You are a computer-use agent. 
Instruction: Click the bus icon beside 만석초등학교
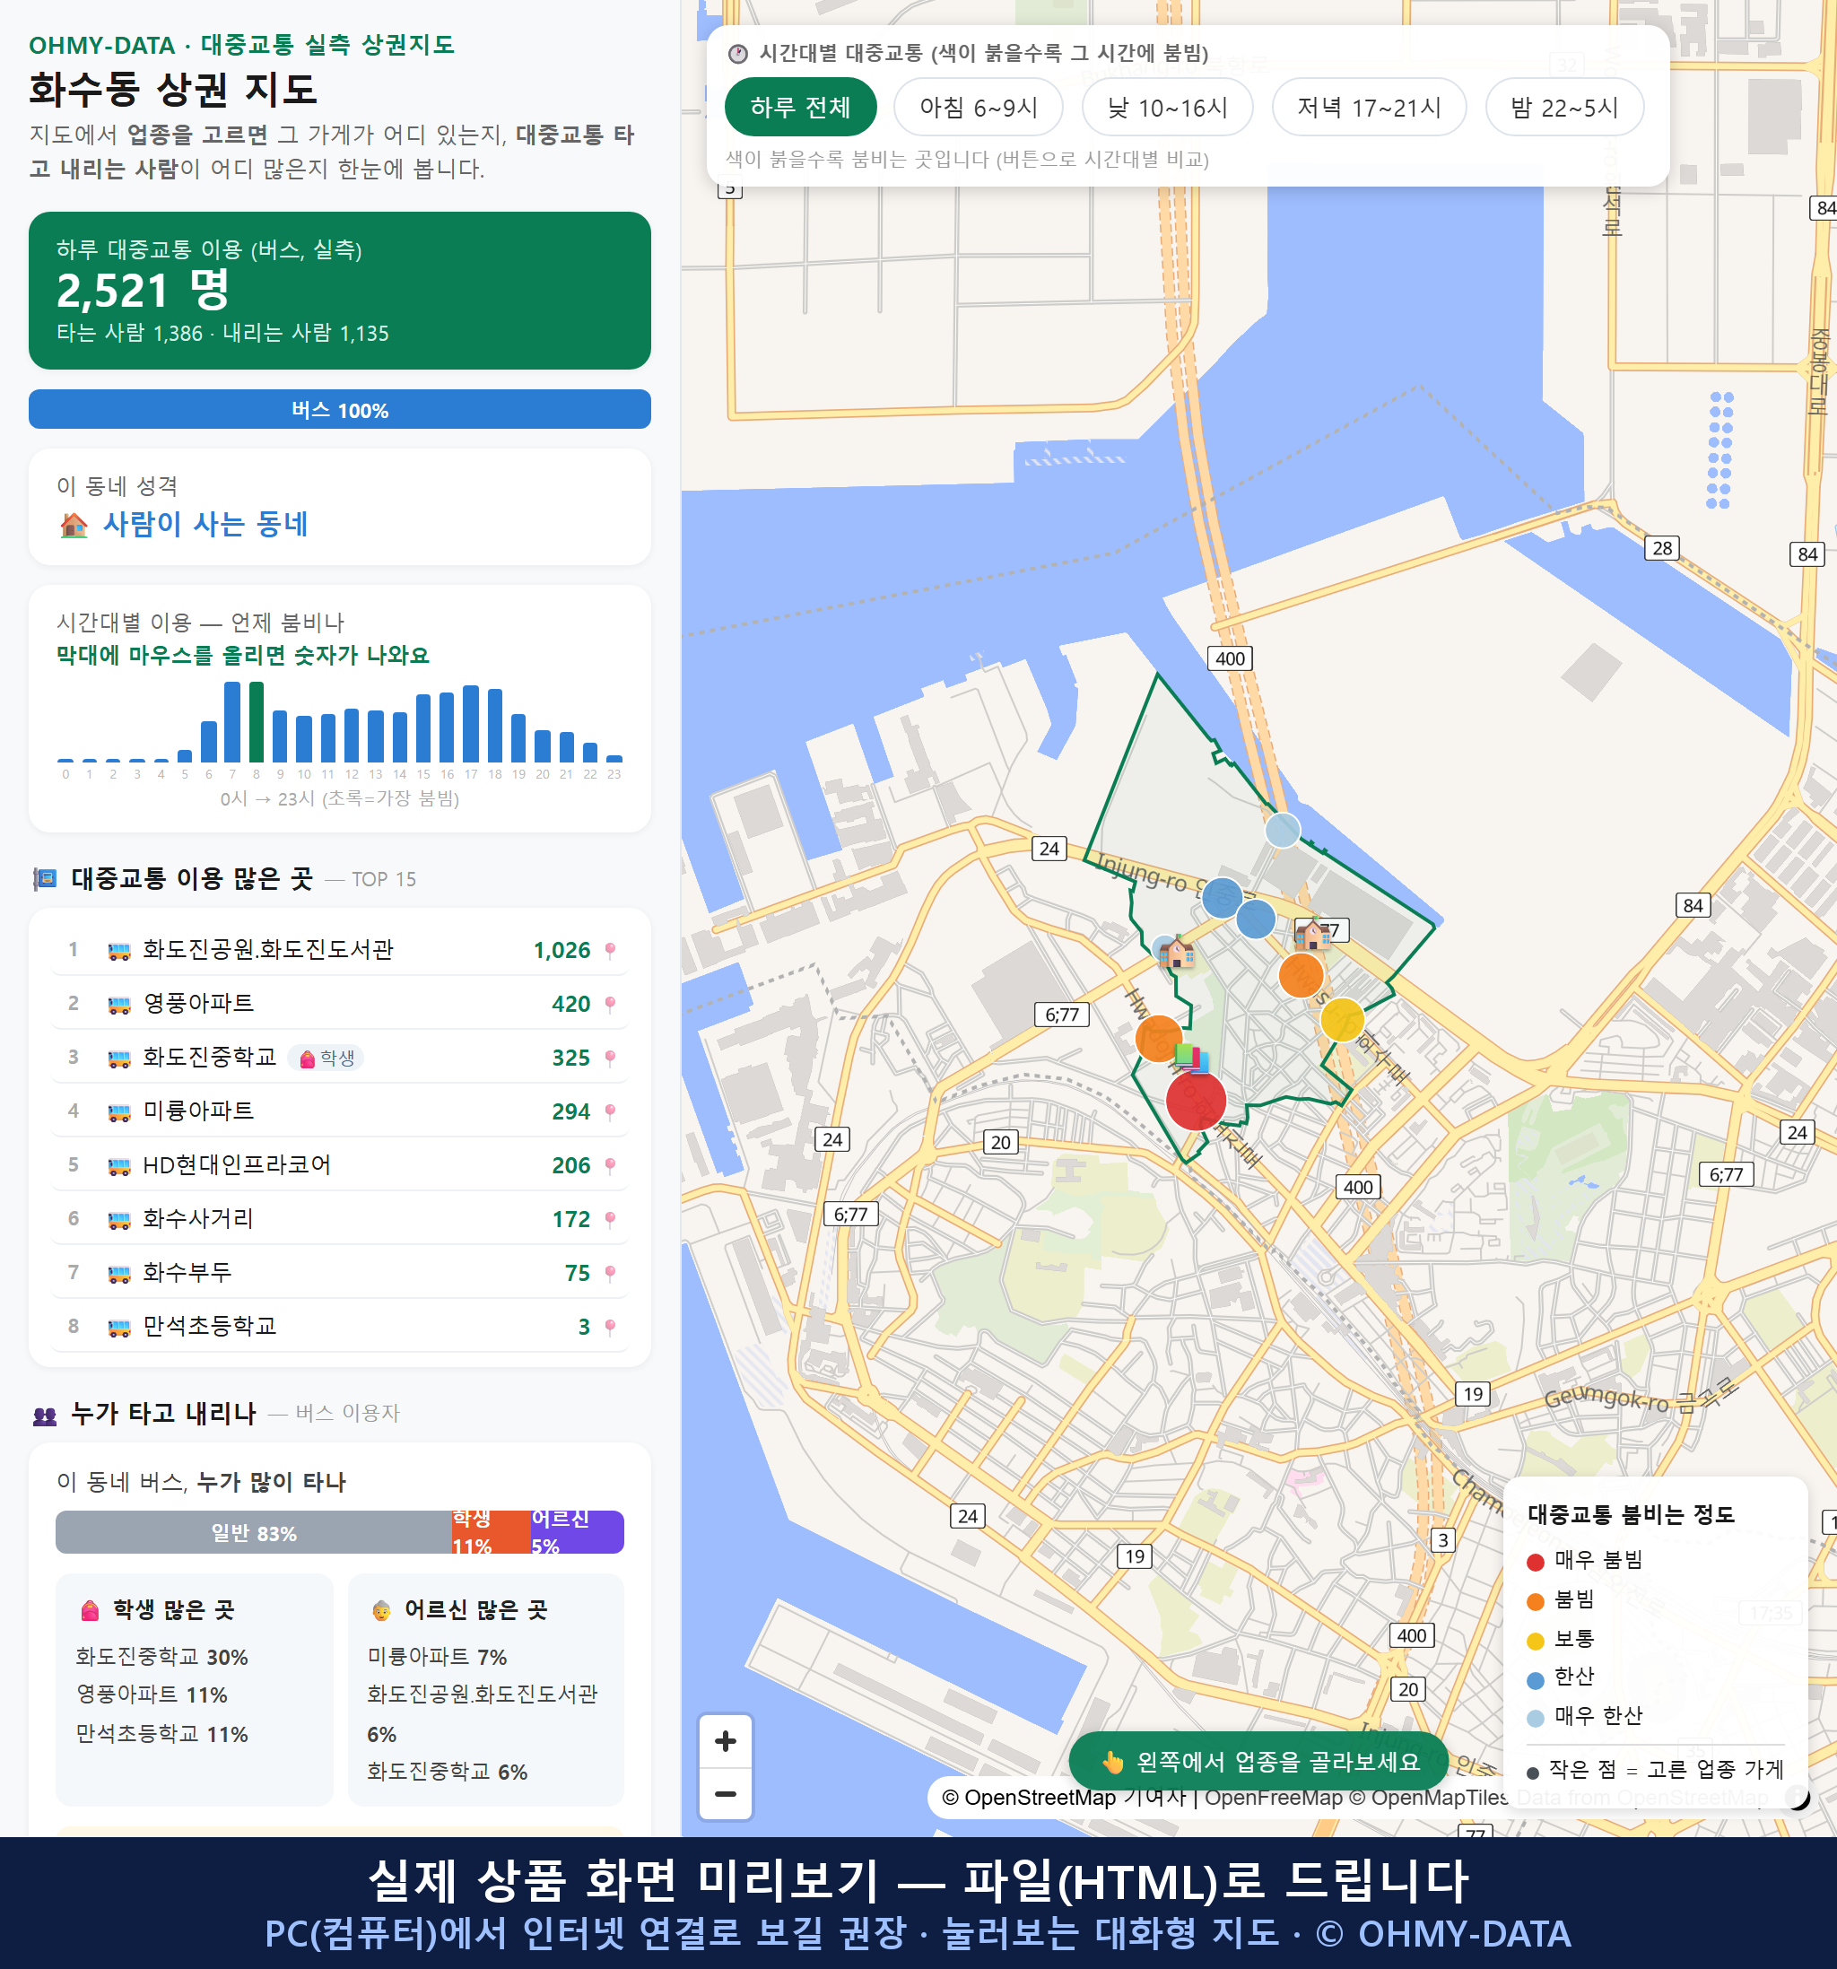coord(118,1326)
